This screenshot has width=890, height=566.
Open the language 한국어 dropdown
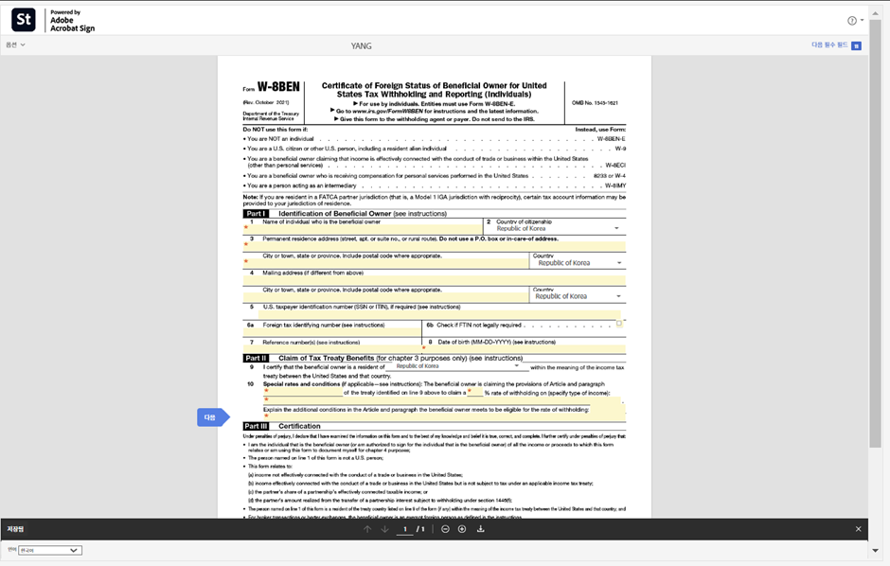tap(50, 550)
